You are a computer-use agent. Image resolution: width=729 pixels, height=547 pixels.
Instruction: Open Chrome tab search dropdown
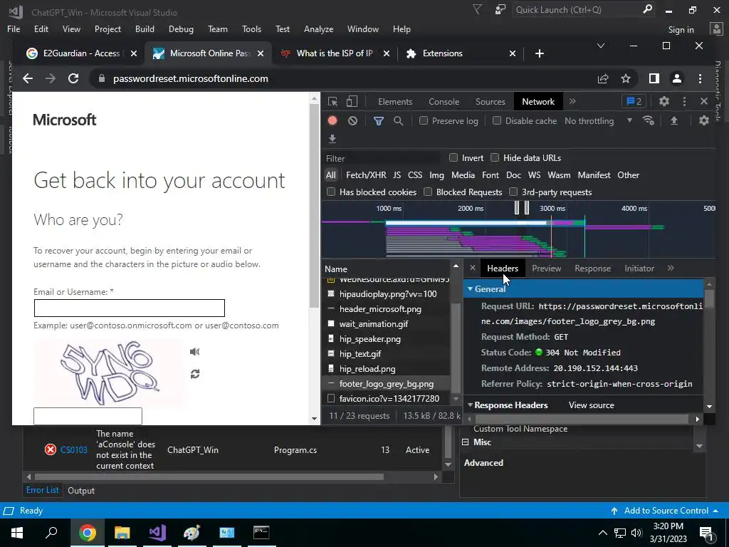(x=601, y=46)
